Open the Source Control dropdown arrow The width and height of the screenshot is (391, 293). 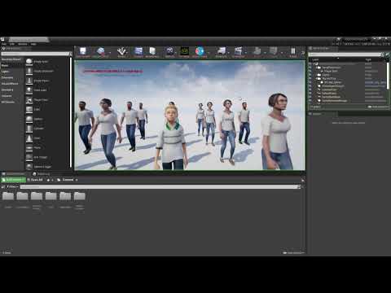[x=110, y=53]
